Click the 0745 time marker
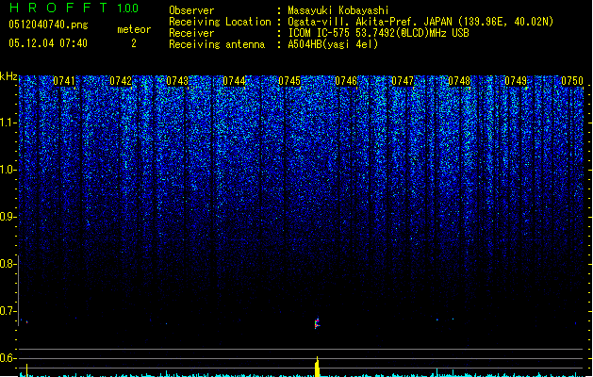This screenshot has height=377, width=593. coord(289,81)
